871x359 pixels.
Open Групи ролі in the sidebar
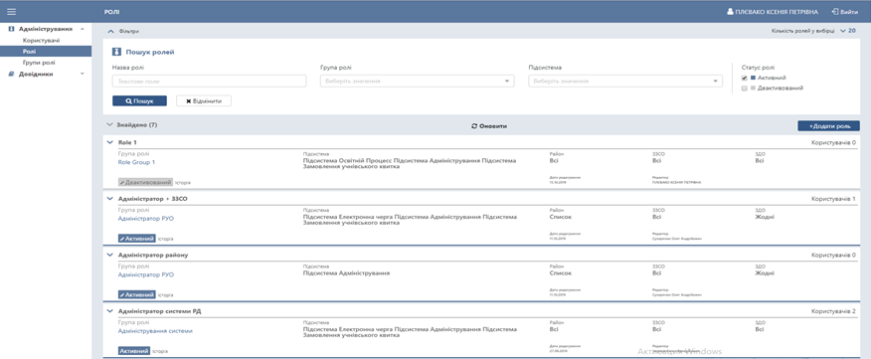point(39,63)
